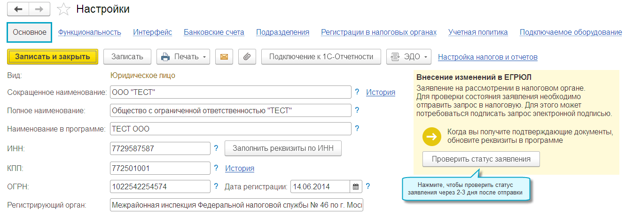Screen dimensions: 633x217
Task: Switch to the Функциональность tab
Action: pyautogui.click(x=90, y=32)
